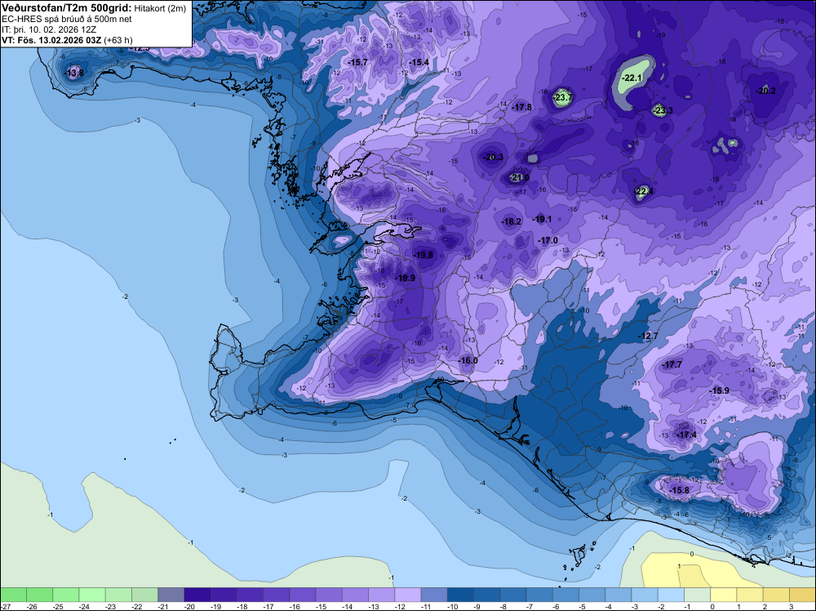Click the -23.3 cold spot label

663,110
